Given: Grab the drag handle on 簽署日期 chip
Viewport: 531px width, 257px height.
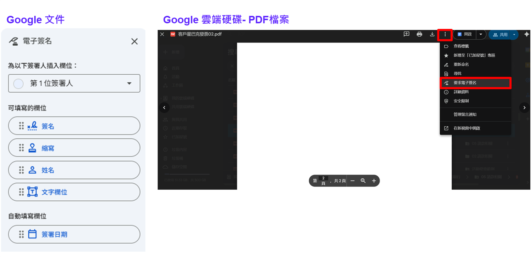Looking at the screenshot, I should (22, 234).
